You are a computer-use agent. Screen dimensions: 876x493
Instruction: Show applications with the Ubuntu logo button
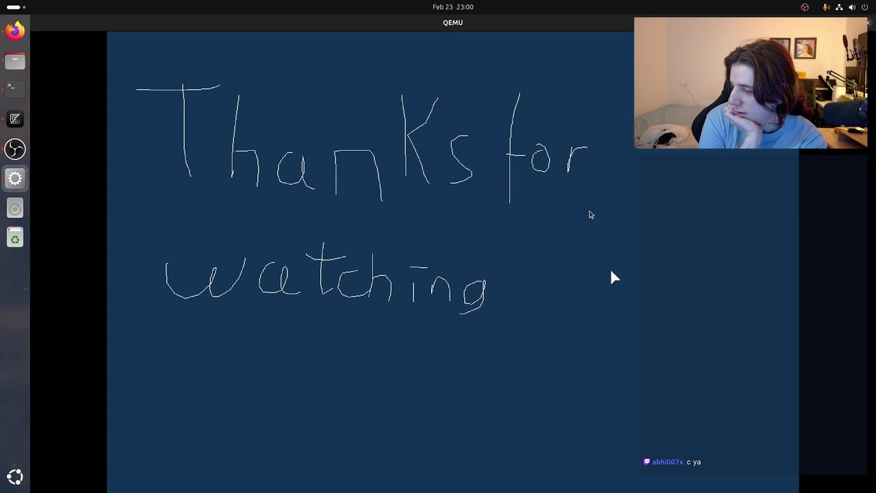[x=15, y=477]
